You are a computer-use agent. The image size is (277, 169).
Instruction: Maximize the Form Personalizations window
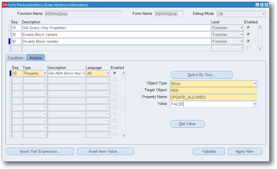pos(262,5)
